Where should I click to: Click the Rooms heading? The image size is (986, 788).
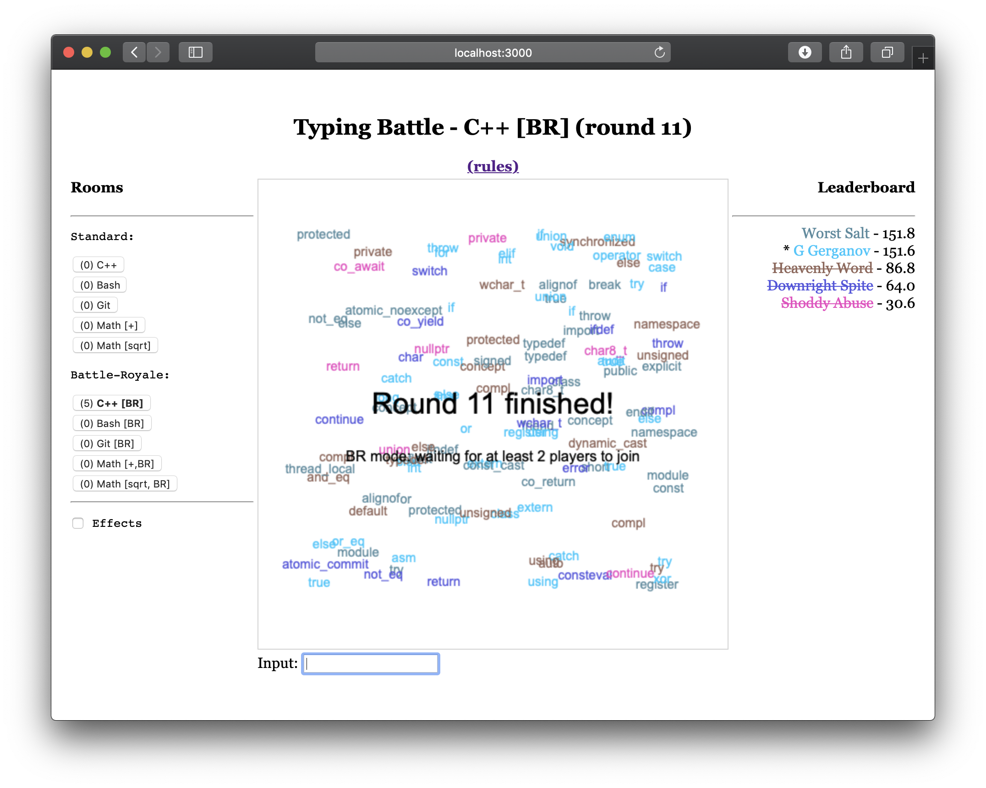coord(97,187)
